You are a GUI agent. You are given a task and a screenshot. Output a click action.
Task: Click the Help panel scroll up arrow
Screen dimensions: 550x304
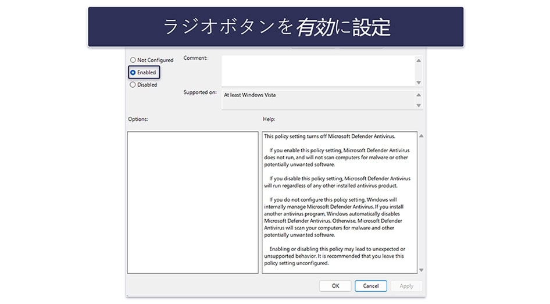coord(422,135)
